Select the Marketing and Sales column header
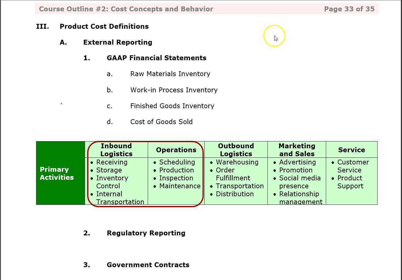Image resolution: width=402 pixels, height=280 pixels. (x=296, y=149)
